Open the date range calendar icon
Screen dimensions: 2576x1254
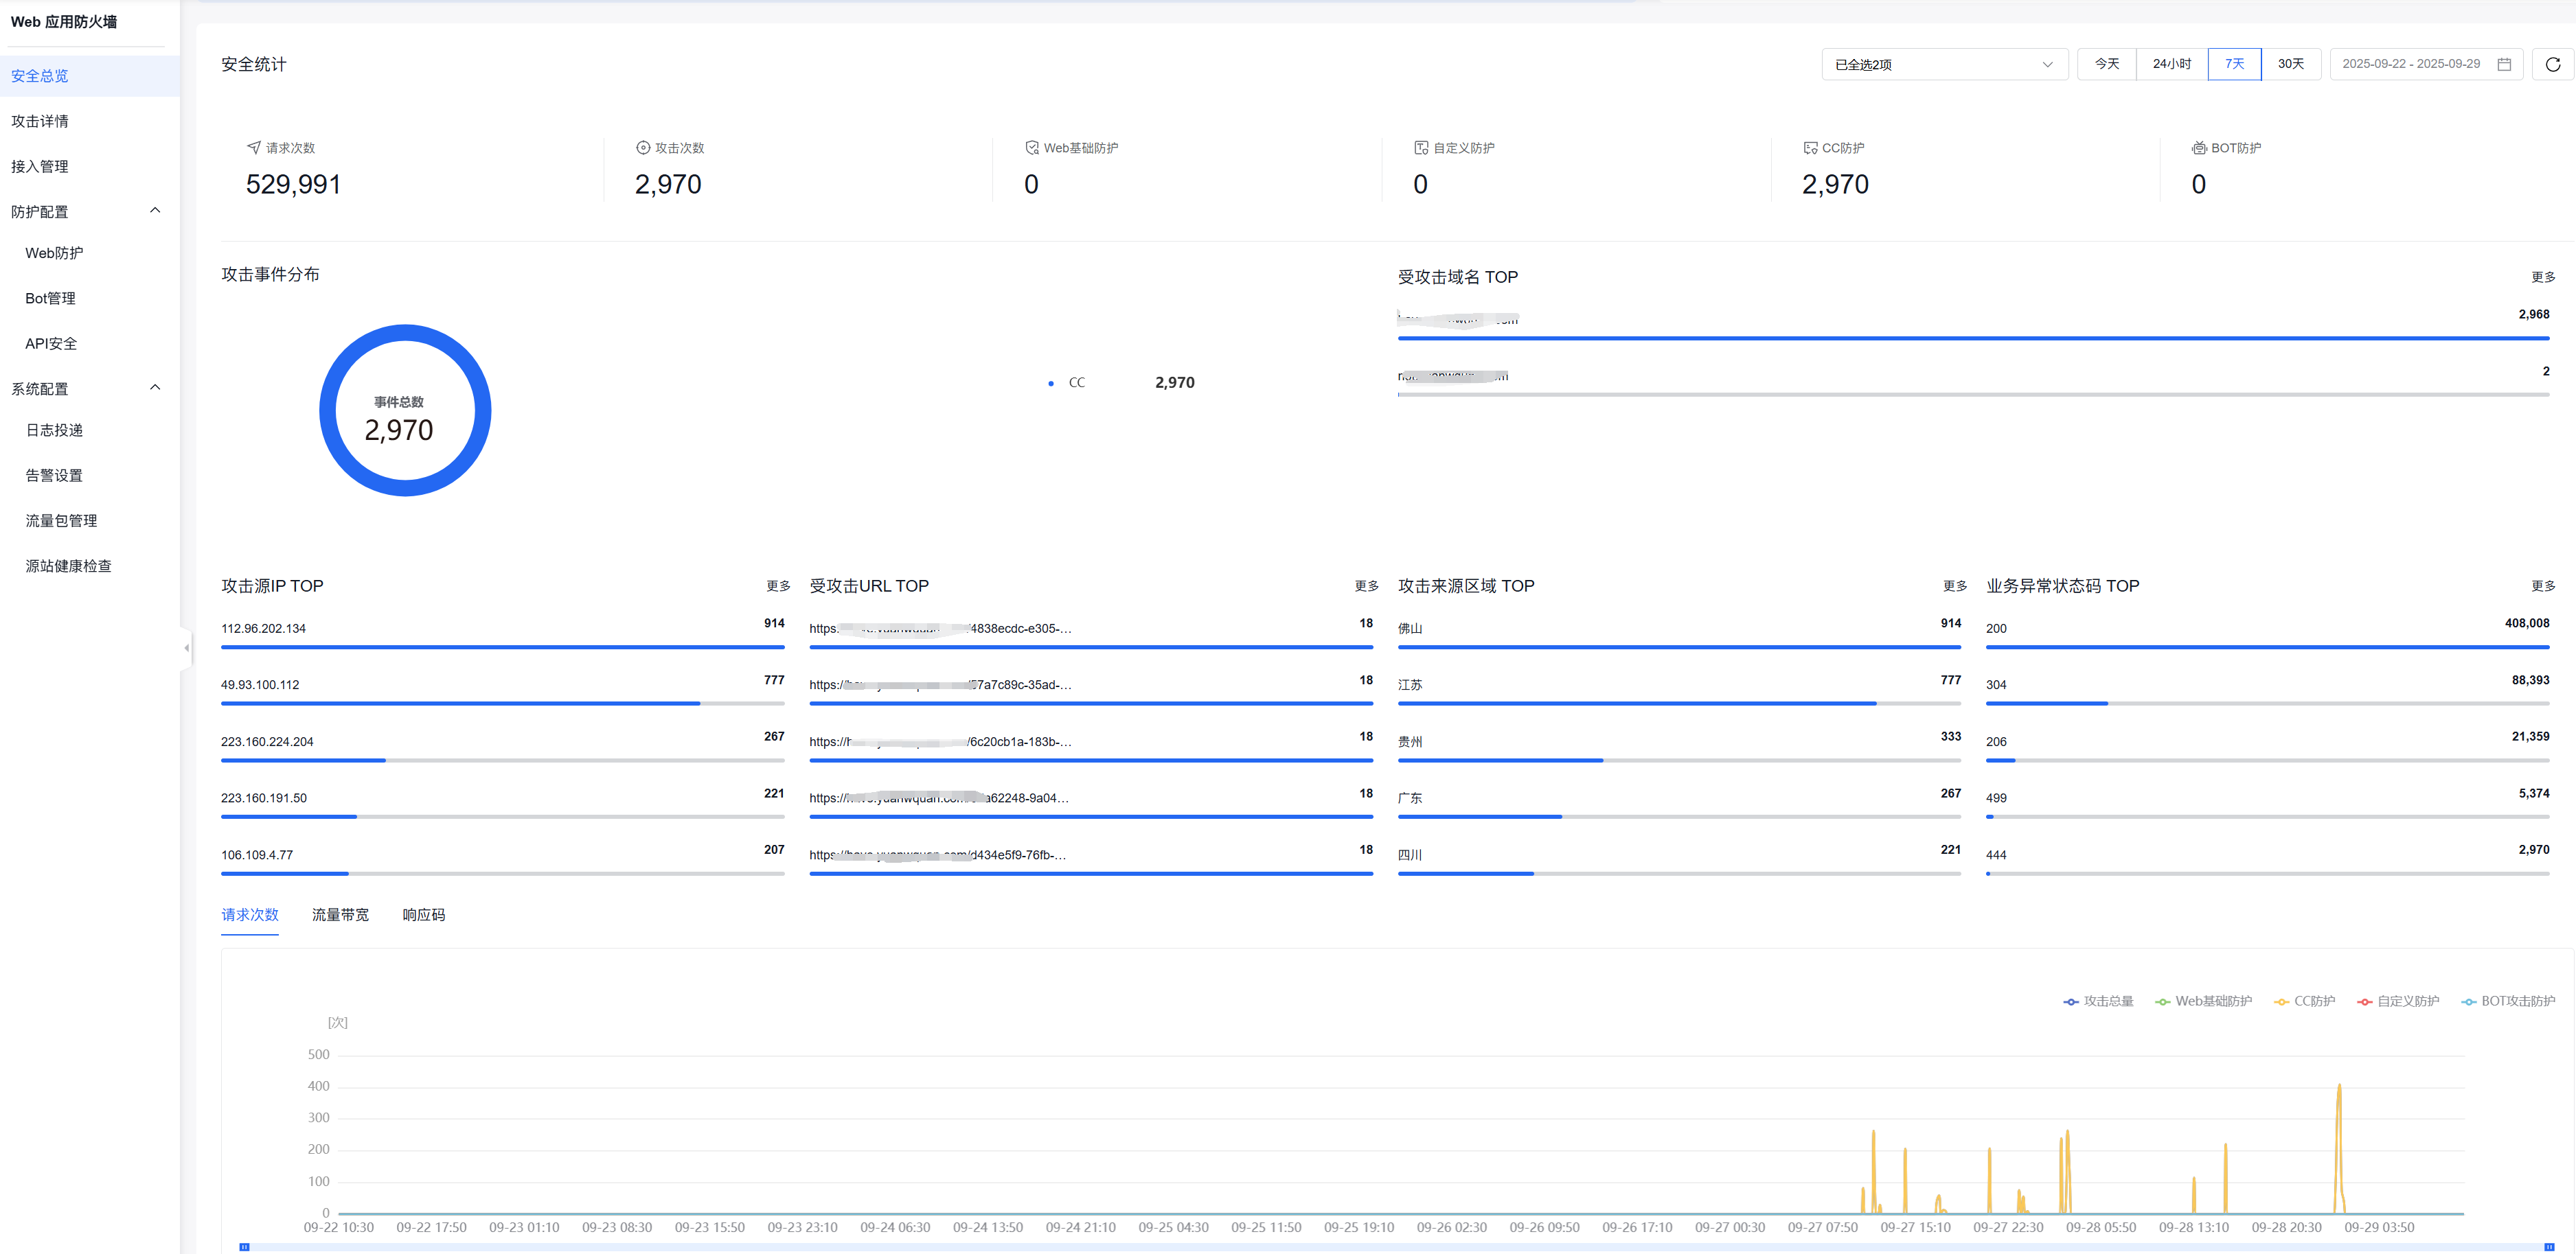2504,64
